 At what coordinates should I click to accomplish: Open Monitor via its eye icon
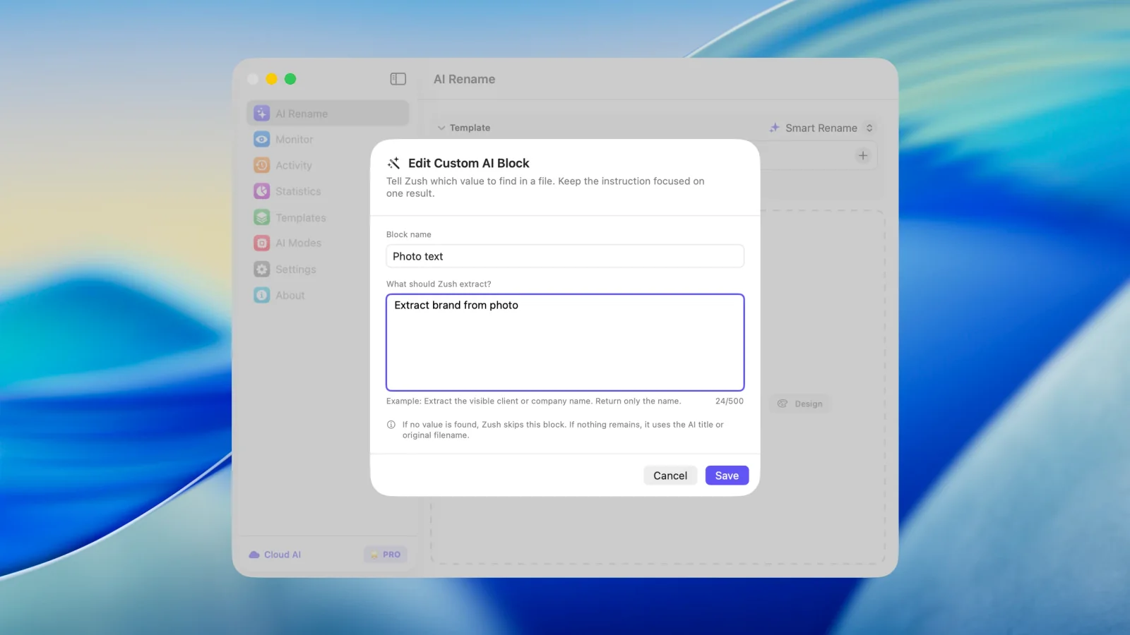(262, 140)
